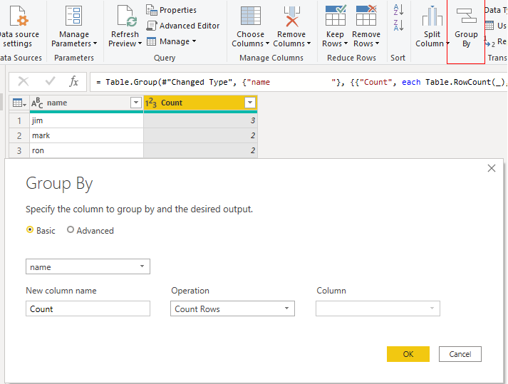
Task: Open the table options menu icon
Action: point(19,103)
